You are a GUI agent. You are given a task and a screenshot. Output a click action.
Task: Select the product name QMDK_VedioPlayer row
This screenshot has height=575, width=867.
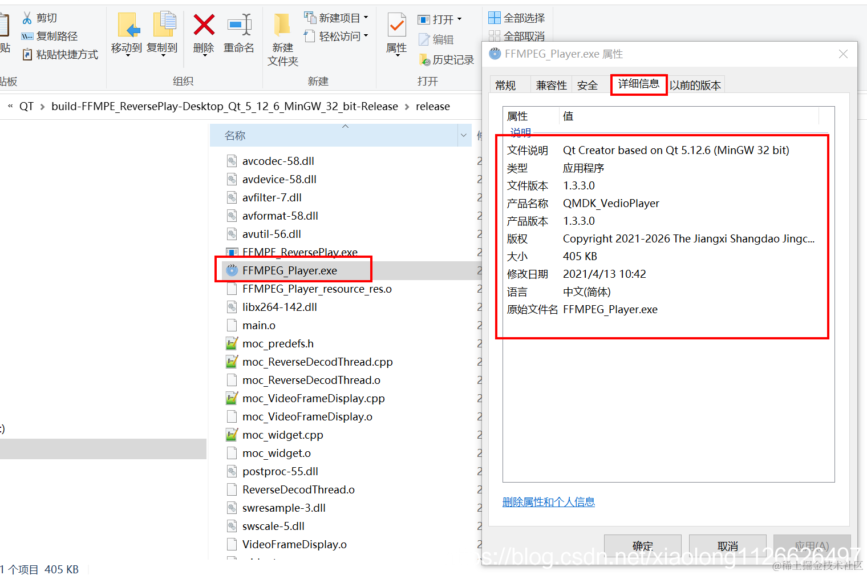coord(663,203)
